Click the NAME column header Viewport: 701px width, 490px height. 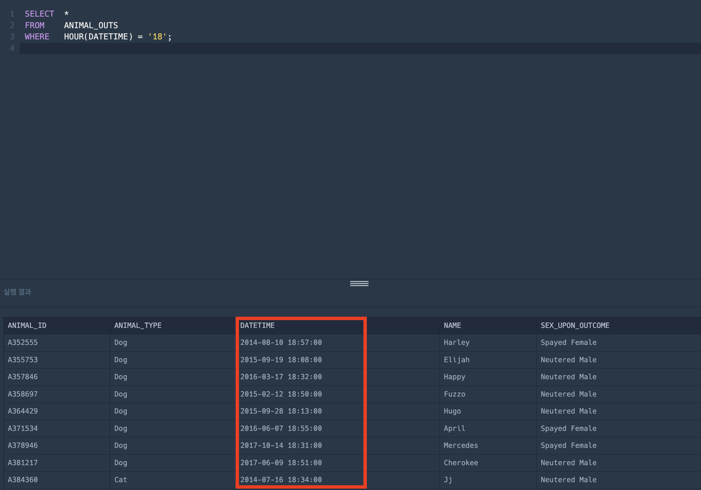click(x=452, y=326)
